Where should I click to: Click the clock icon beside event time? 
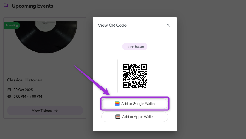9,96
